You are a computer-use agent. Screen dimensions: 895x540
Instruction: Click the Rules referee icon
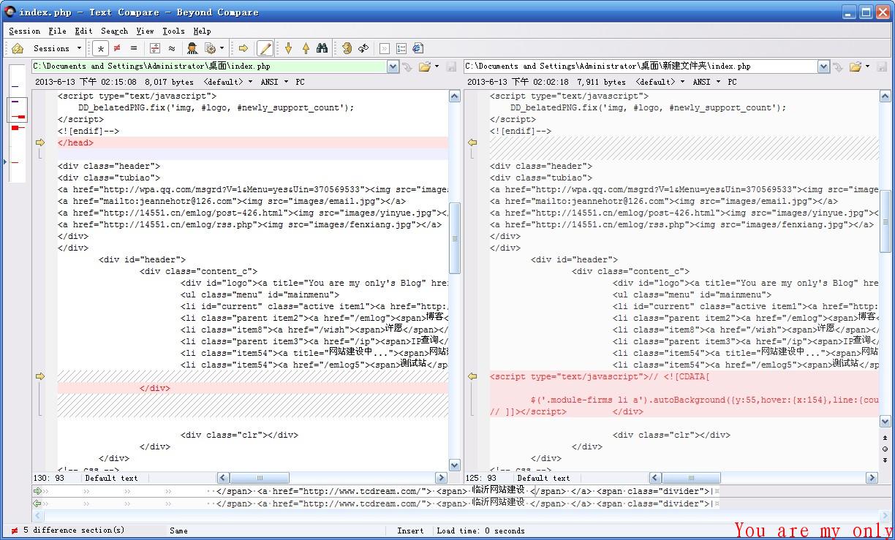pyautogui.click(x=192, y=48)
